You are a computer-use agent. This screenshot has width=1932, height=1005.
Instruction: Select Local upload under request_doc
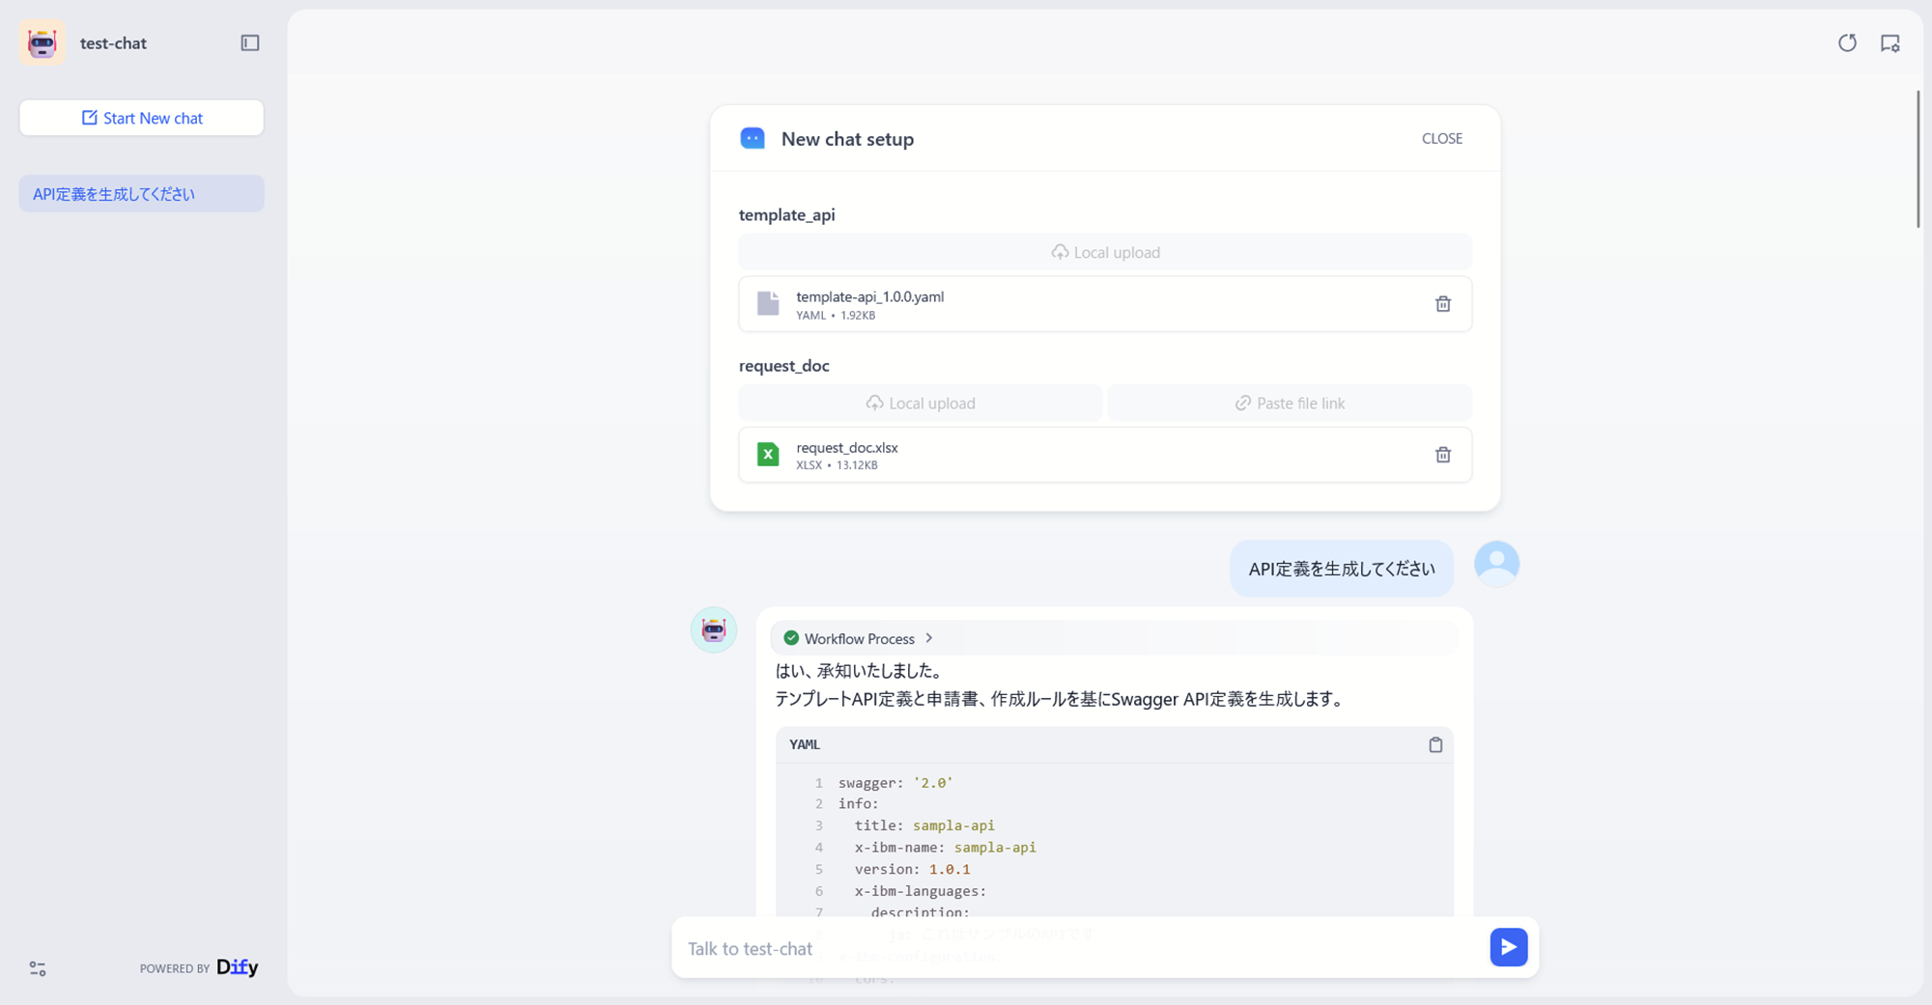[x=921, y=403]
